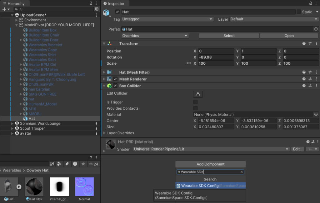Open the Tag dropdown showing Untagged
This screenshot has width=320, height=203.
tap(167, 19)
